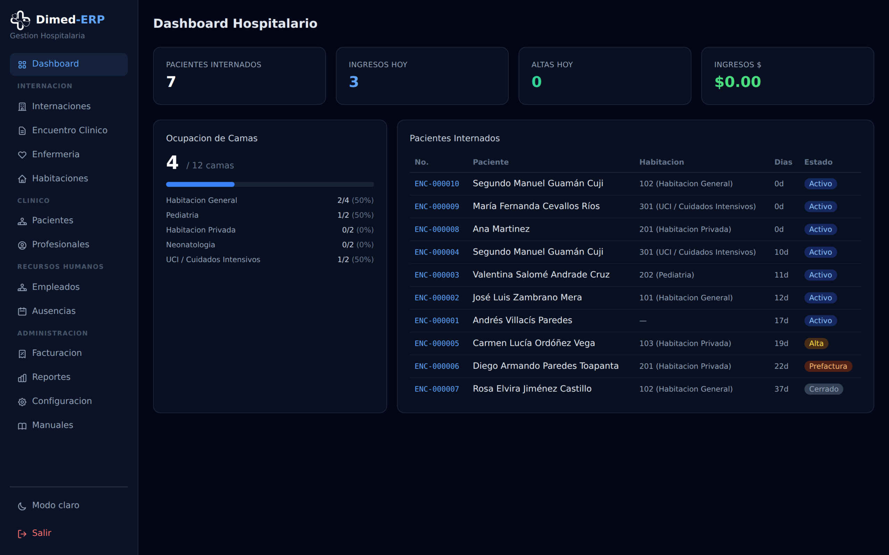The image size is (889, 555).
Task: Open Facturacion menu label
Action: tap(57, 353)
